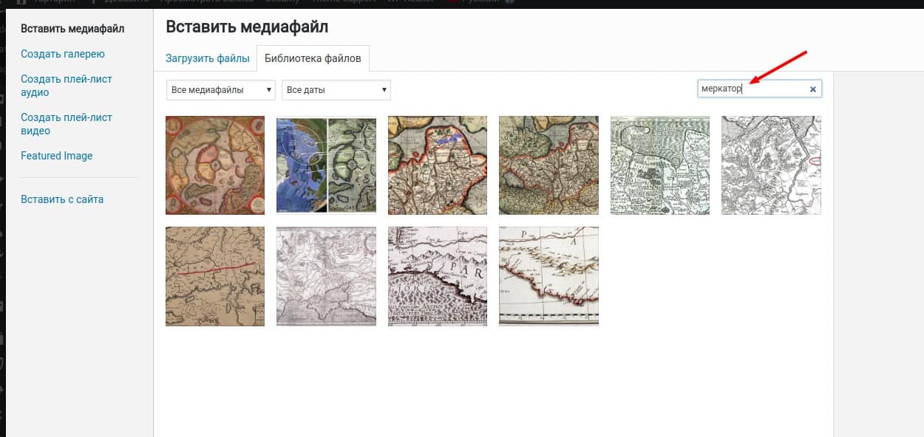Choose the green-tinted engraved map thumbnail
Image resolution: width=924 pixels, height=437 pixels.
click(660, 165)
